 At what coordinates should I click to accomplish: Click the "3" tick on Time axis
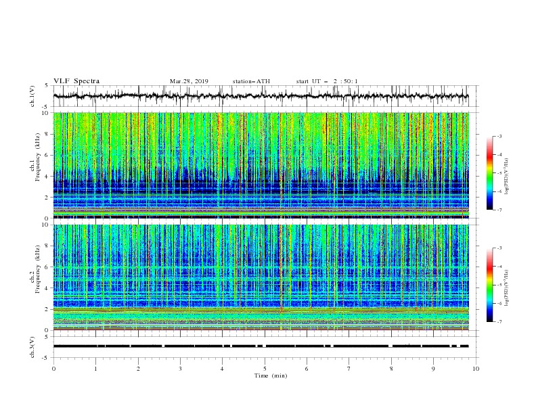point(180,369)
